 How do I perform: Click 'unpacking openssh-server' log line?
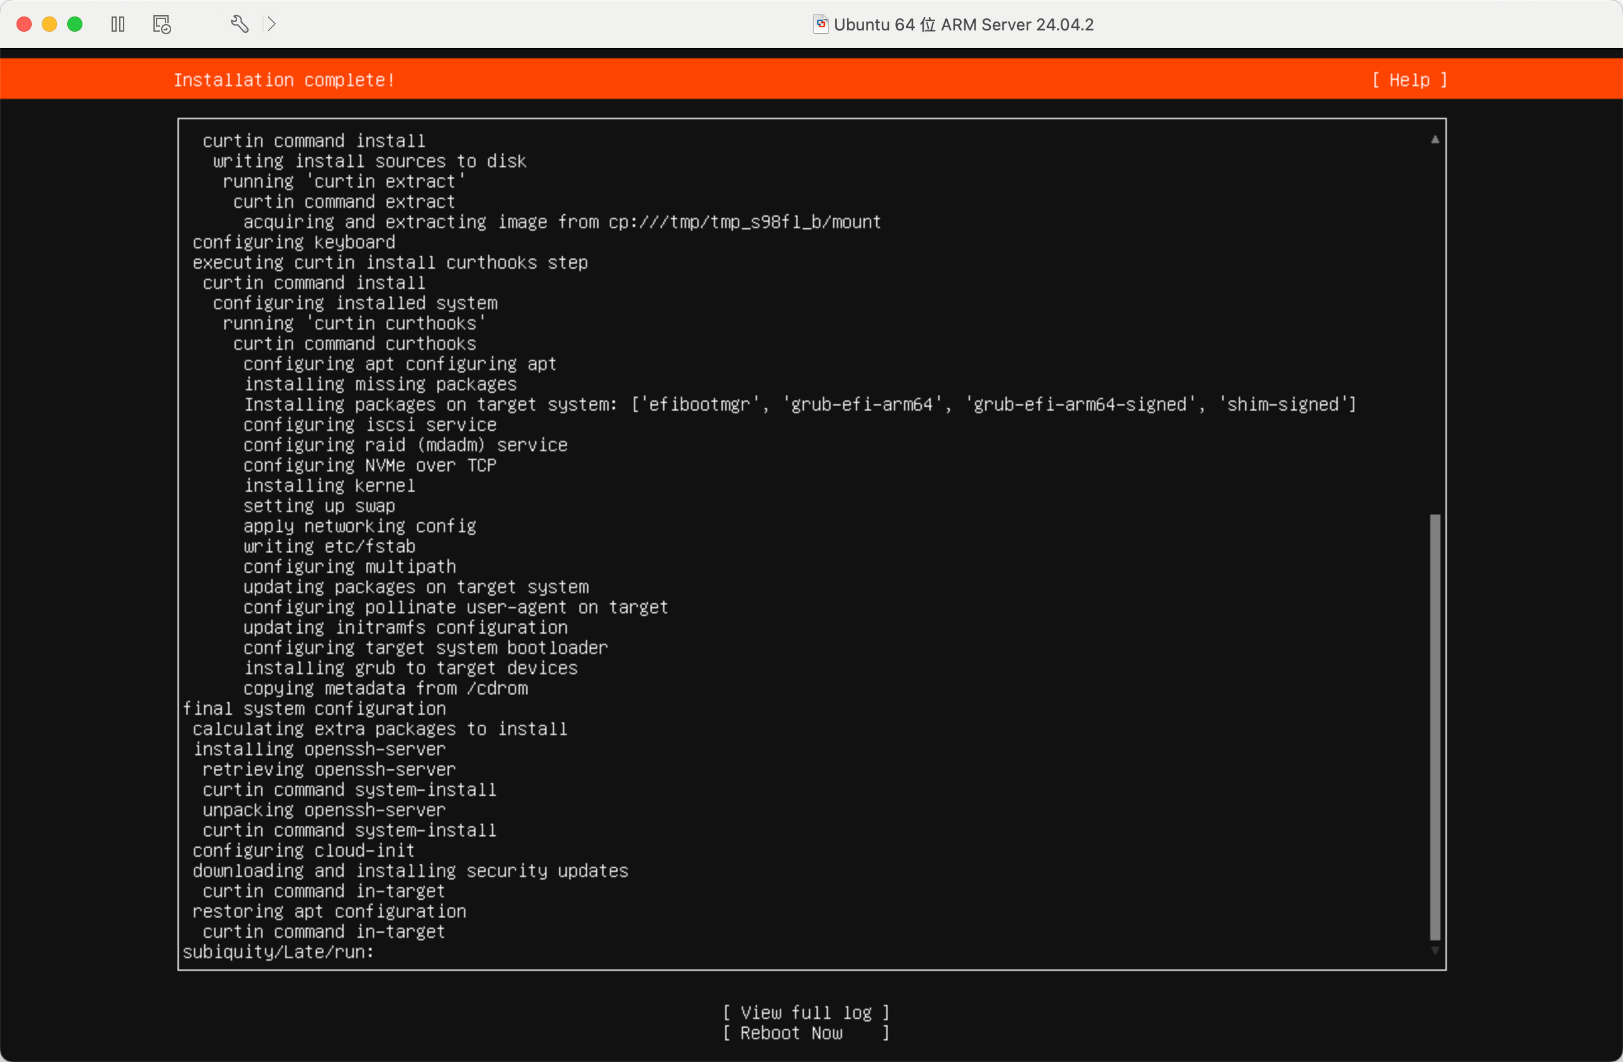tap(324, 810)
